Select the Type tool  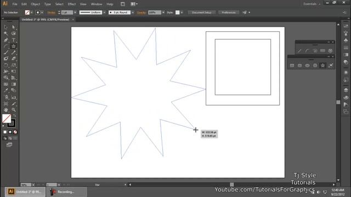(13, 40)
